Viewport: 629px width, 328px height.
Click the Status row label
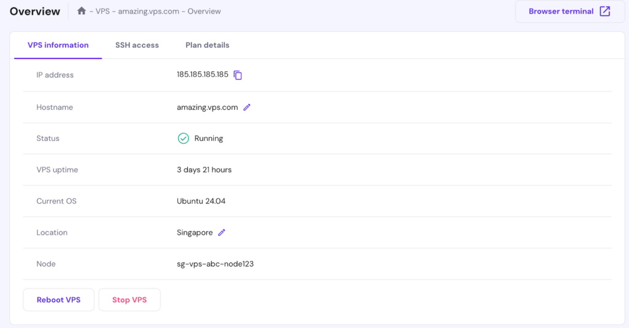pyautogui.click(x=48, y=138)
